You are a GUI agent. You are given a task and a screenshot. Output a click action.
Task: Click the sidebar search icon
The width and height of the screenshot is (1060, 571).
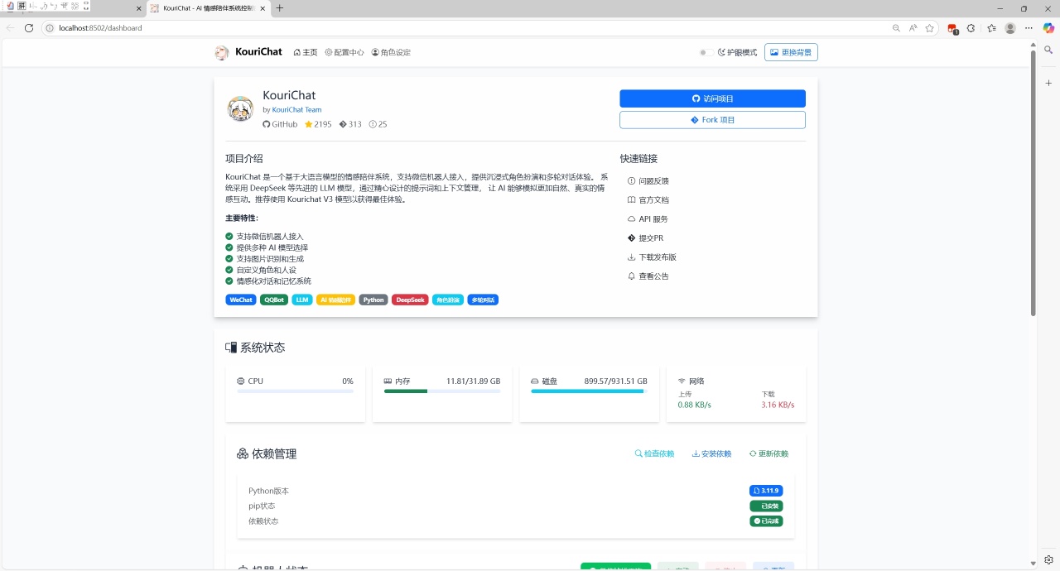point(1048,50)
